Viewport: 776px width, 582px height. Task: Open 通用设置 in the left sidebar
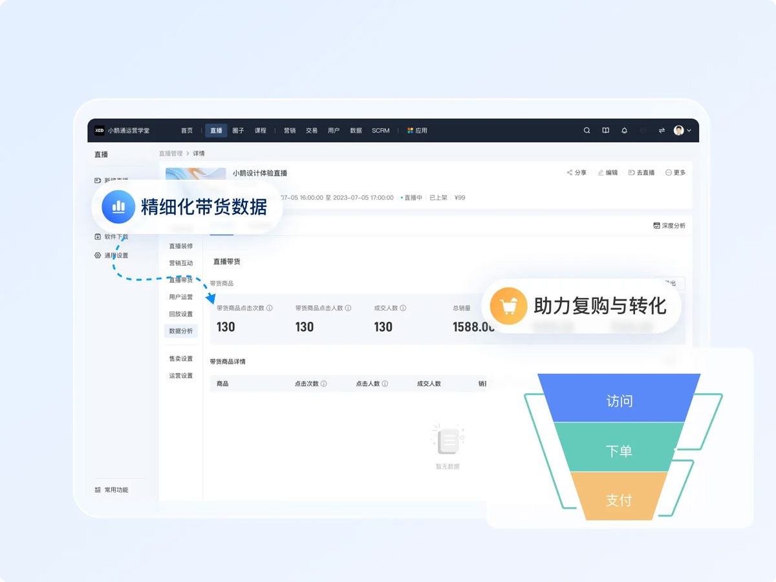click(x=111, y=255)
